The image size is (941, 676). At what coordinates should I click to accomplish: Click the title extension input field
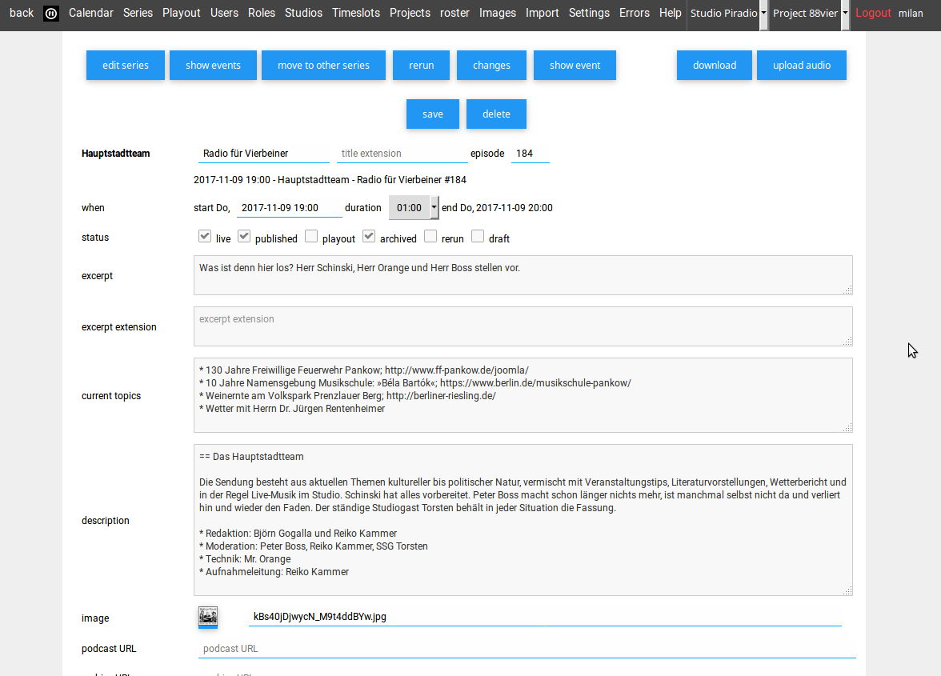(401, 154)
